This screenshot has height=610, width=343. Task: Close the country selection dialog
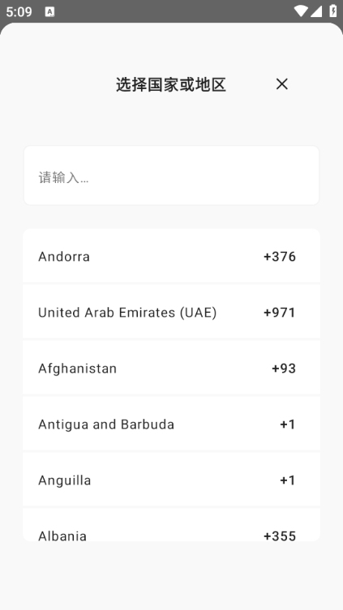coord(282,84)
